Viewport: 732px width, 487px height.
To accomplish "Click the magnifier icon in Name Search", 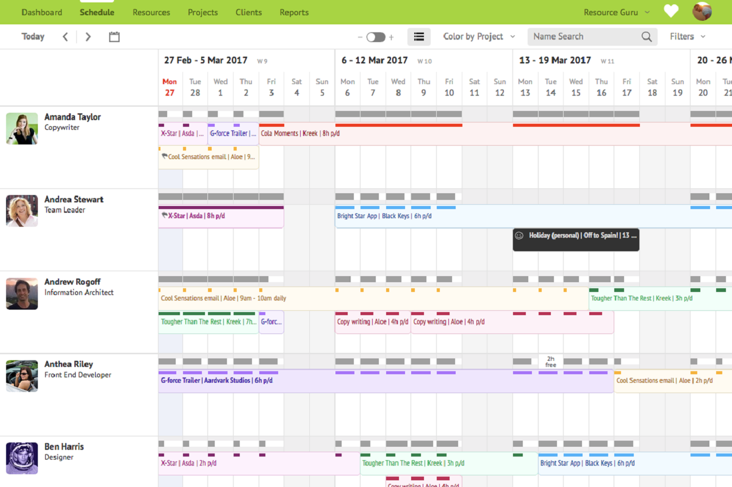I will click(x=646, y=36).
